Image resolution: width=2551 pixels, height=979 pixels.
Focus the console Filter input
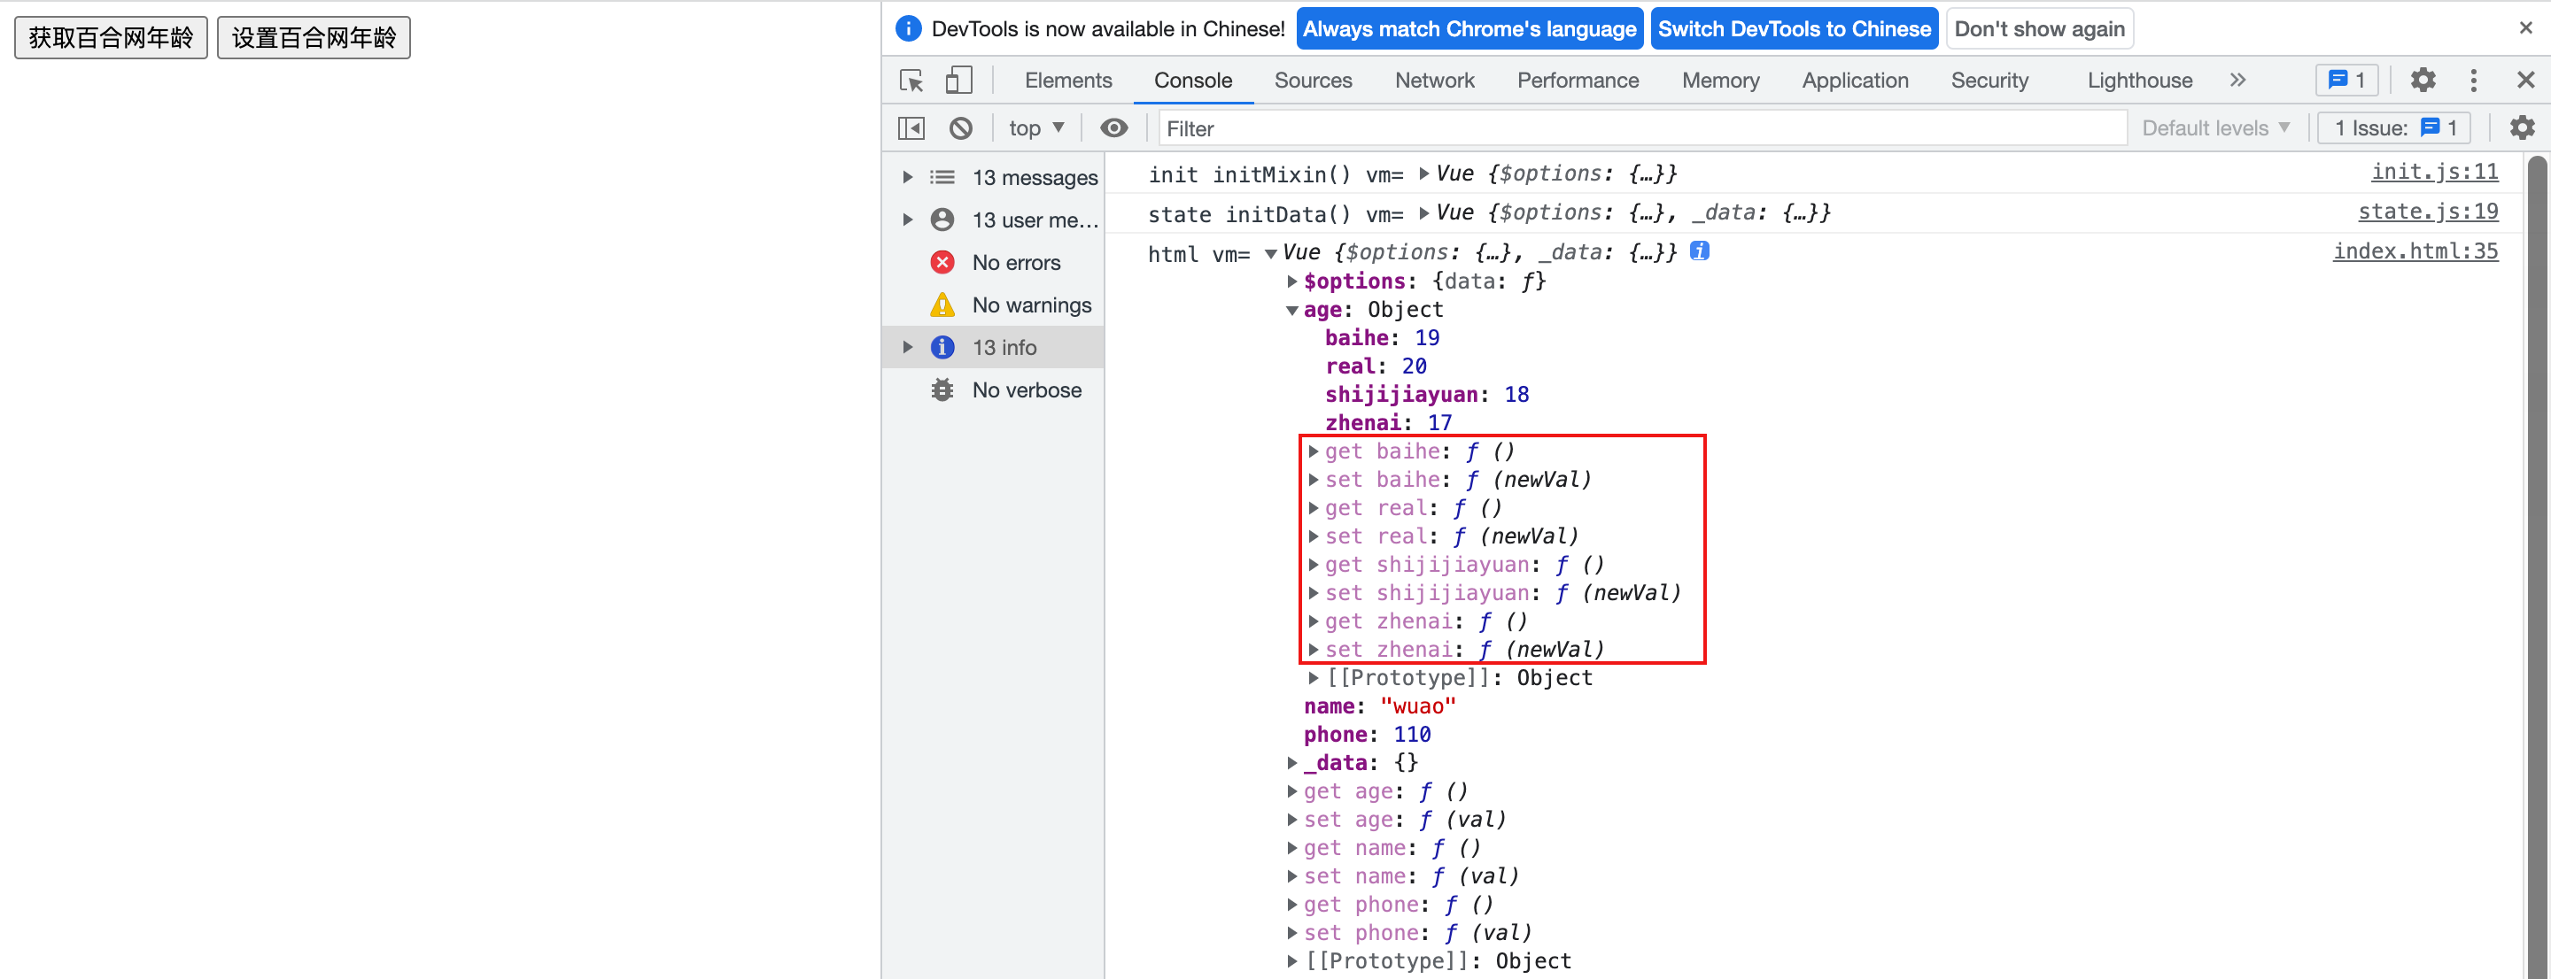(1642, 128)
